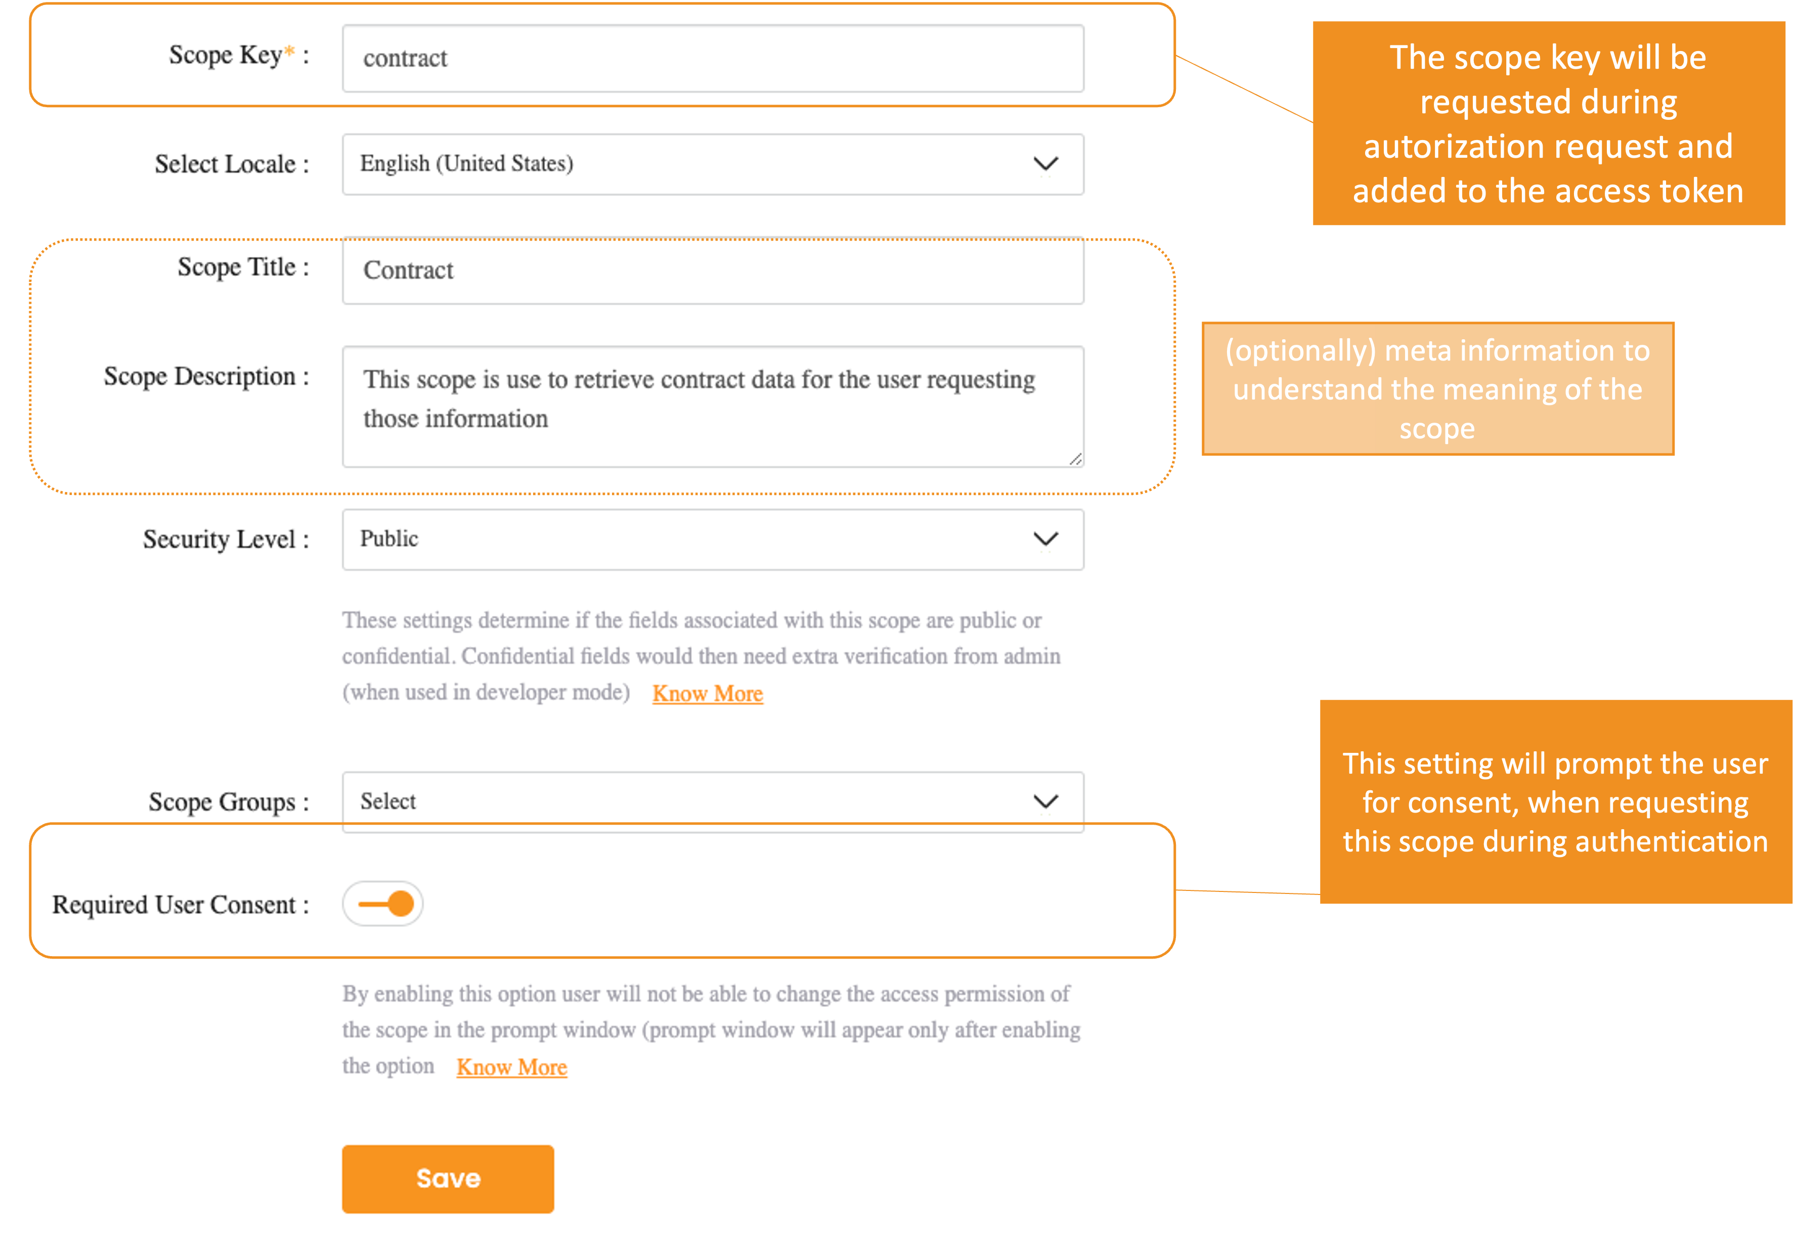The width and height of the screenshot is (1794, 1256).
Task: Click the Scope Description textarea resize handle
Action: click(1075, 459)
